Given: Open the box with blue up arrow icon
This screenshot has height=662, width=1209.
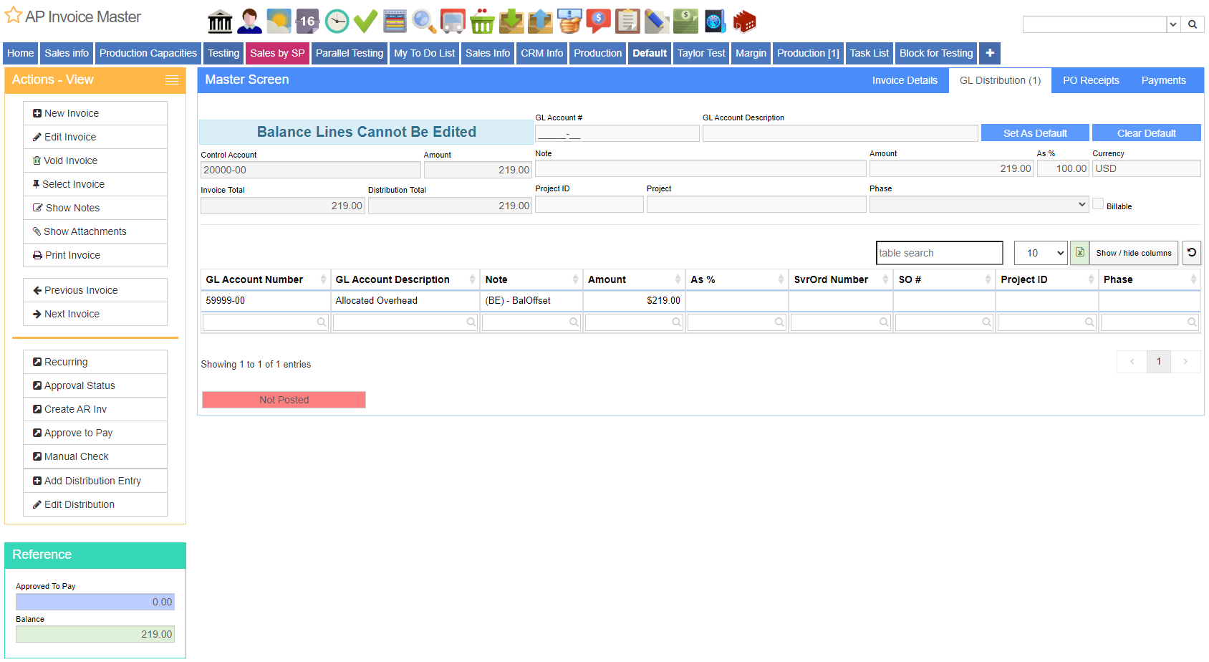Looking at the screenshot, I should (540, 21).
